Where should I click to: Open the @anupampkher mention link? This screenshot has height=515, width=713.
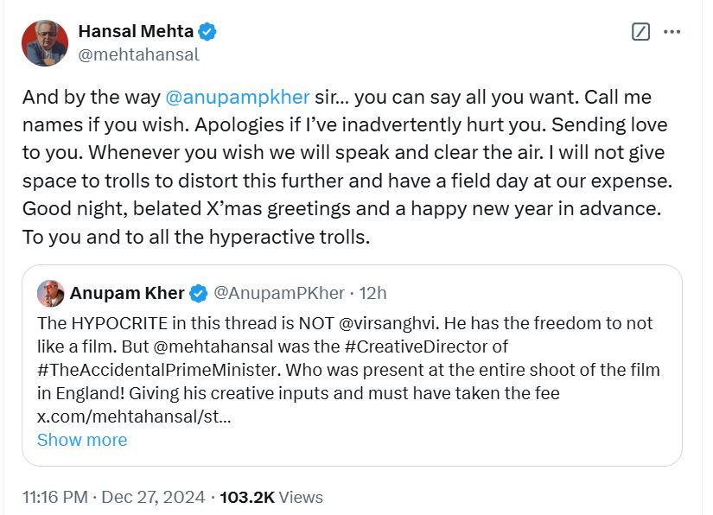pyautogui.click(x=238, y=98)
